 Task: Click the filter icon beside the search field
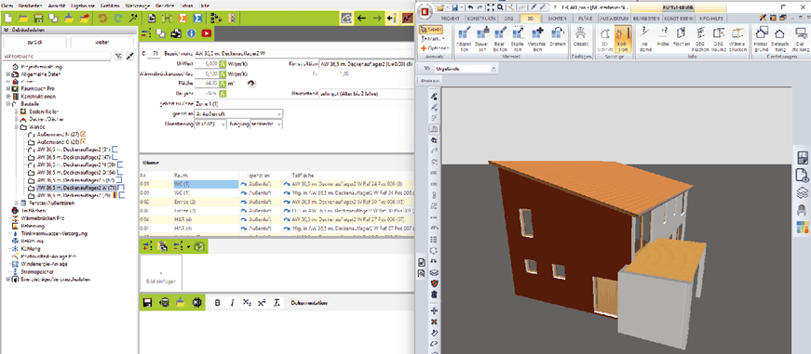[118, 56]
